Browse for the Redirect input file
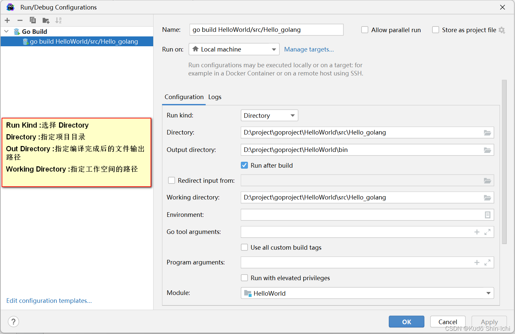Viewport: 515px width, 334px height. tap(487, 180)
